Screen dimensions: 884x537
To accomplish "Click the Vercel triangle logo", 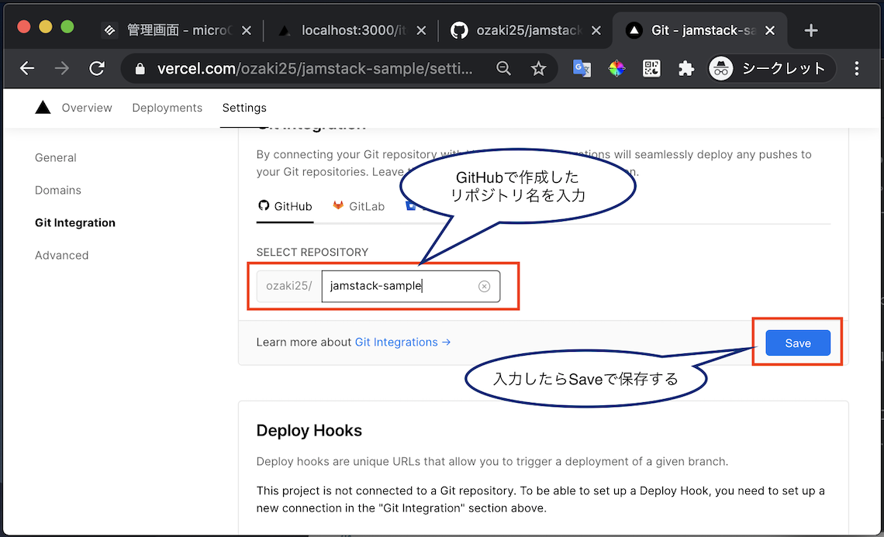I will 43,107.
